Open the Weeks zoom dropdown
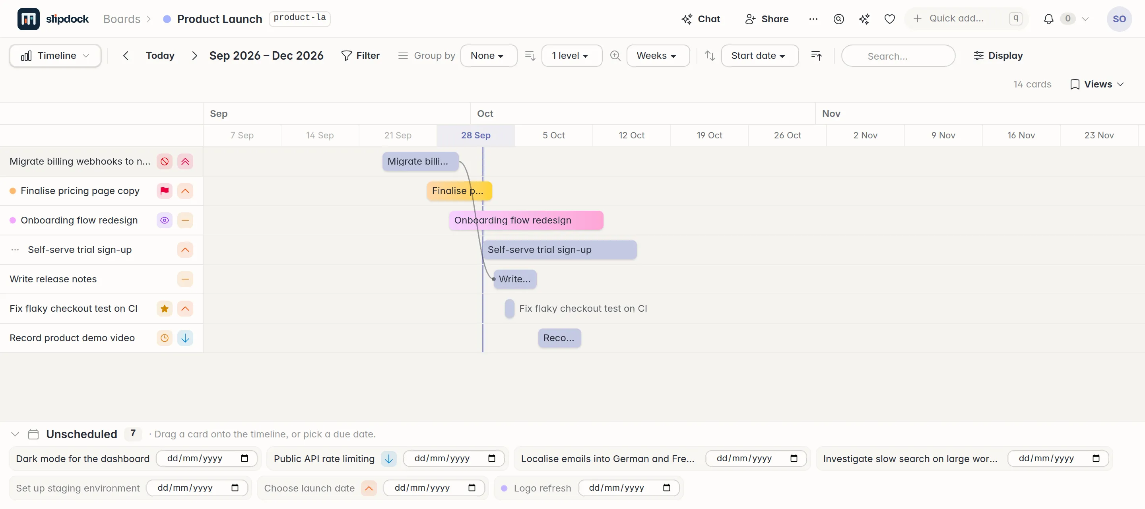The height and width of the screenshot is (509, 1145). click(x=658, y=56)
